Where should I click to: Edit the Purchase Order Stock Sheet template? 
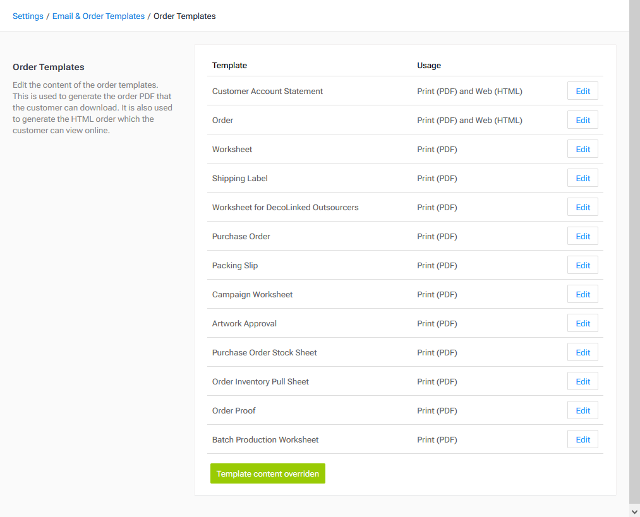[x=582, y=352]
